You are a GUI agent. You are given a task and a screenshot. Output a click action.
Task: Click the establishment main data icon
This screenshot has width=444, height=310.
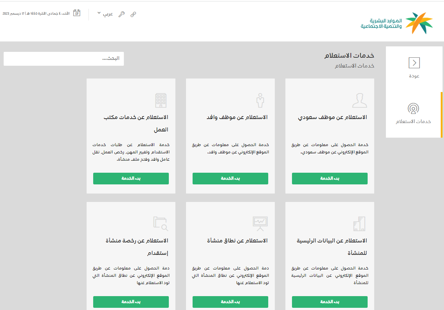pyautogui.click(x=360, y=223)
